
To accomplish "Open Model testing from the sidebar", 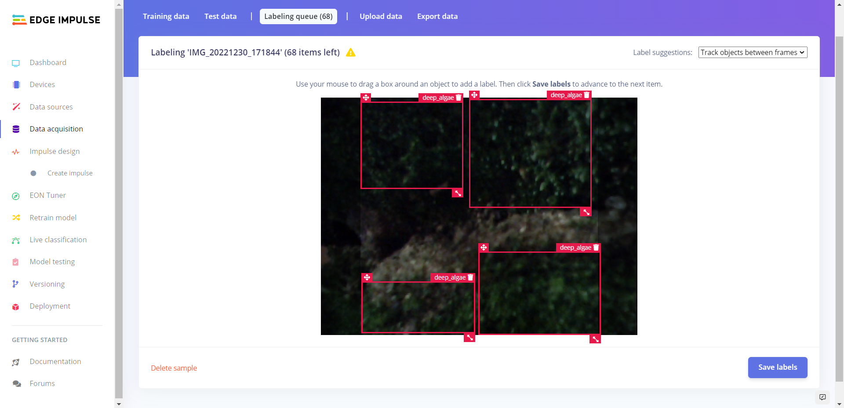I will pyautogui.click(x=52, y=262).
